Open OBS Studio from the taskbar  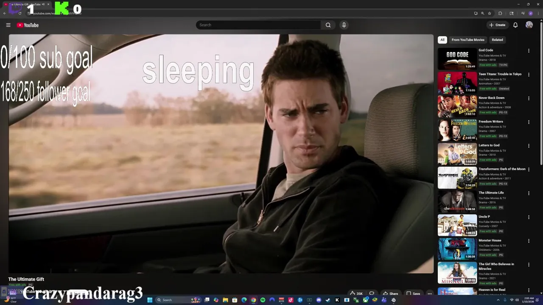tap(393, 300)
